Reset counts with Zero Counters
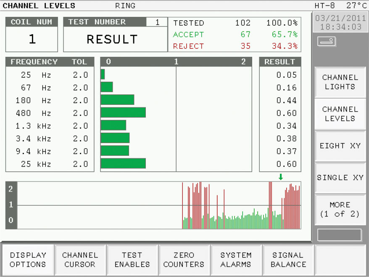 point(184,260)
